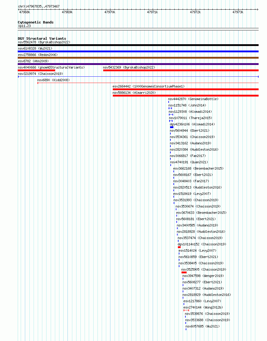Click the red dgv10114n152 variant glyph
Screen dimensions: 267x341
tap(179, 247)
